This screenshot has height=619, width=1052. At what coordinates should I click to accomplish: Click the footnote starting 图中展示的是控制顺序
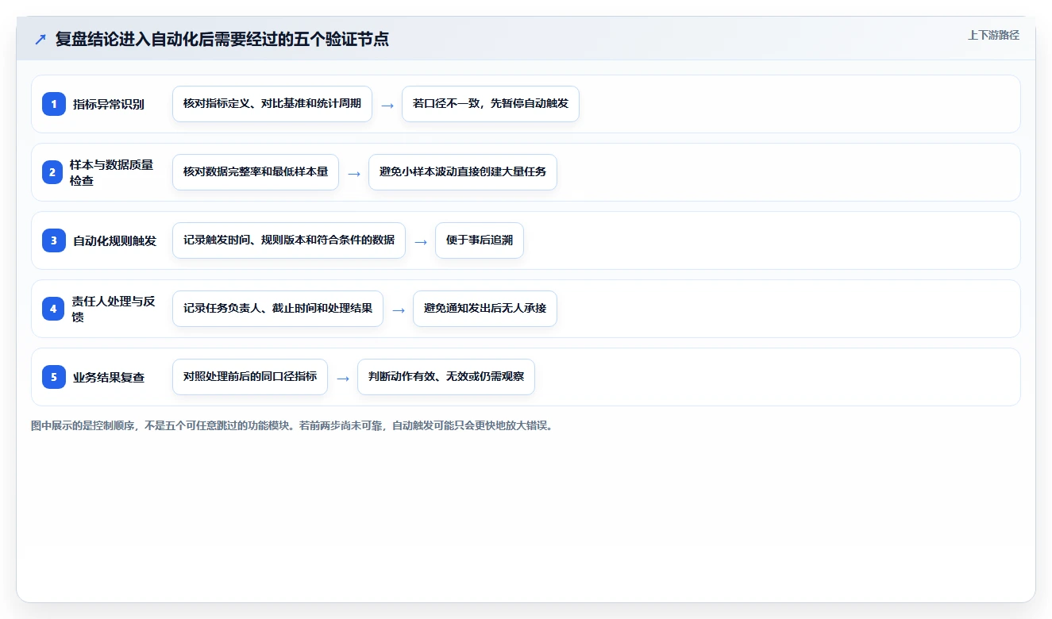point(291,426)
